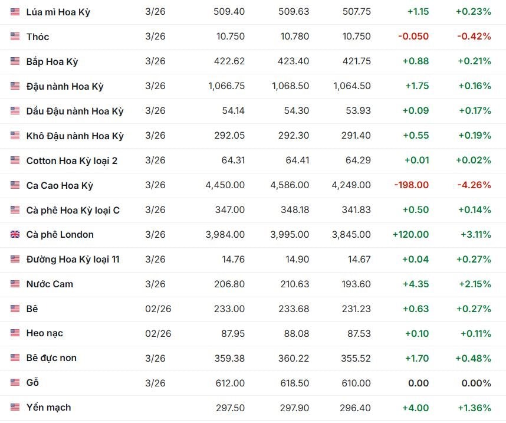
Task: Click the US flag icon beside Lúa mì Hoa Kỳ
Action: (15, 12)
